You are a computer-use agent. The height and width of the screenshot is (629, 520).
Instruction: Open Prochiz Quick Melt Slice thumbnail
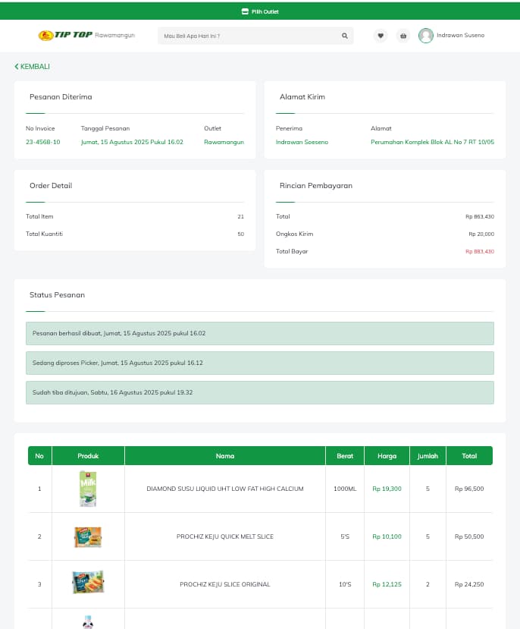[88, 536]
